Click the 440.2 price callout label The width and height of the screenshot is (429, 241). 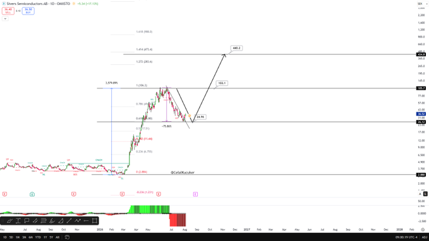point(236,48)
